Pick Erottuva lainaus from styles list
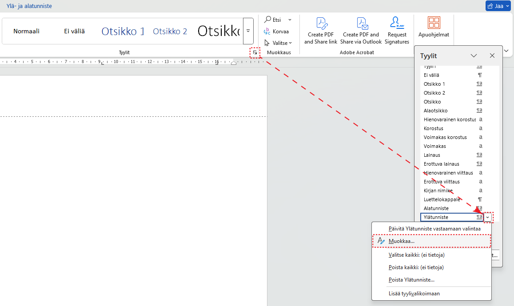The image size is (514, 306). [441, 164]
